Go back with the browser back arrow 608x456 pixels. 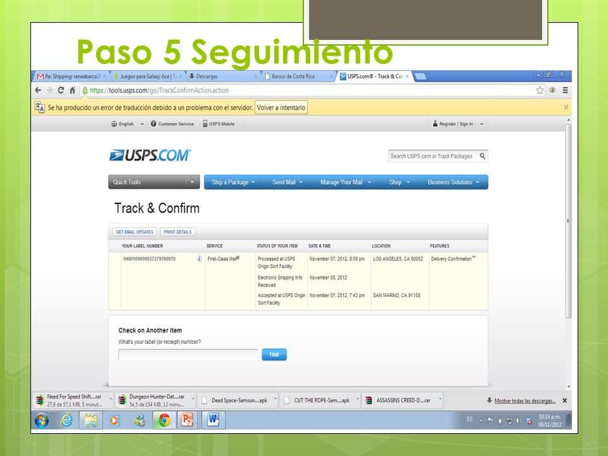pyautogui.click(x=38, y=91)
